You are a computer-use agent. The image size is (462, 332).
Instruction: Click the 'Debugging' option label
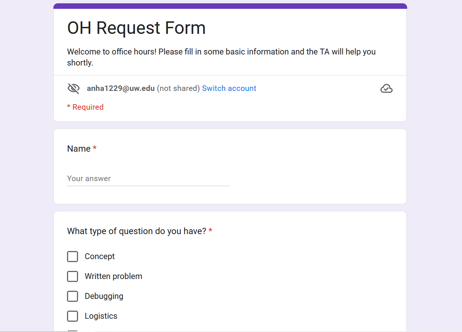click(104, 296)
